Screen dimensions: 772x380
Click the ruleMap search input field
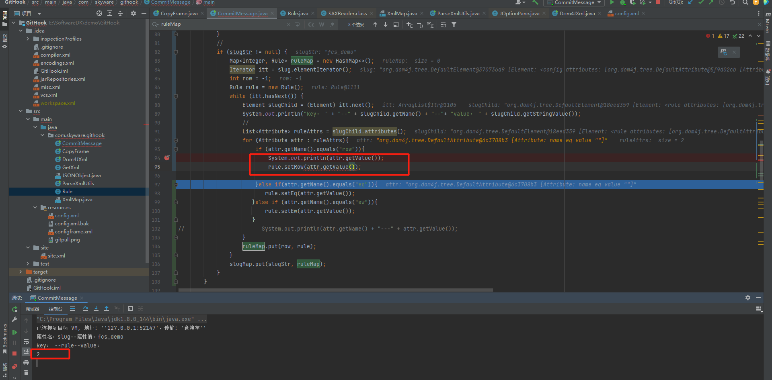pos(223,24)
